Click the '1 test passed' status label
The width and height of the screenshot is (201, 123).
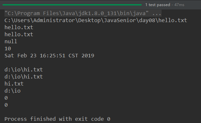pyautogui.click(x=158, y=5)
